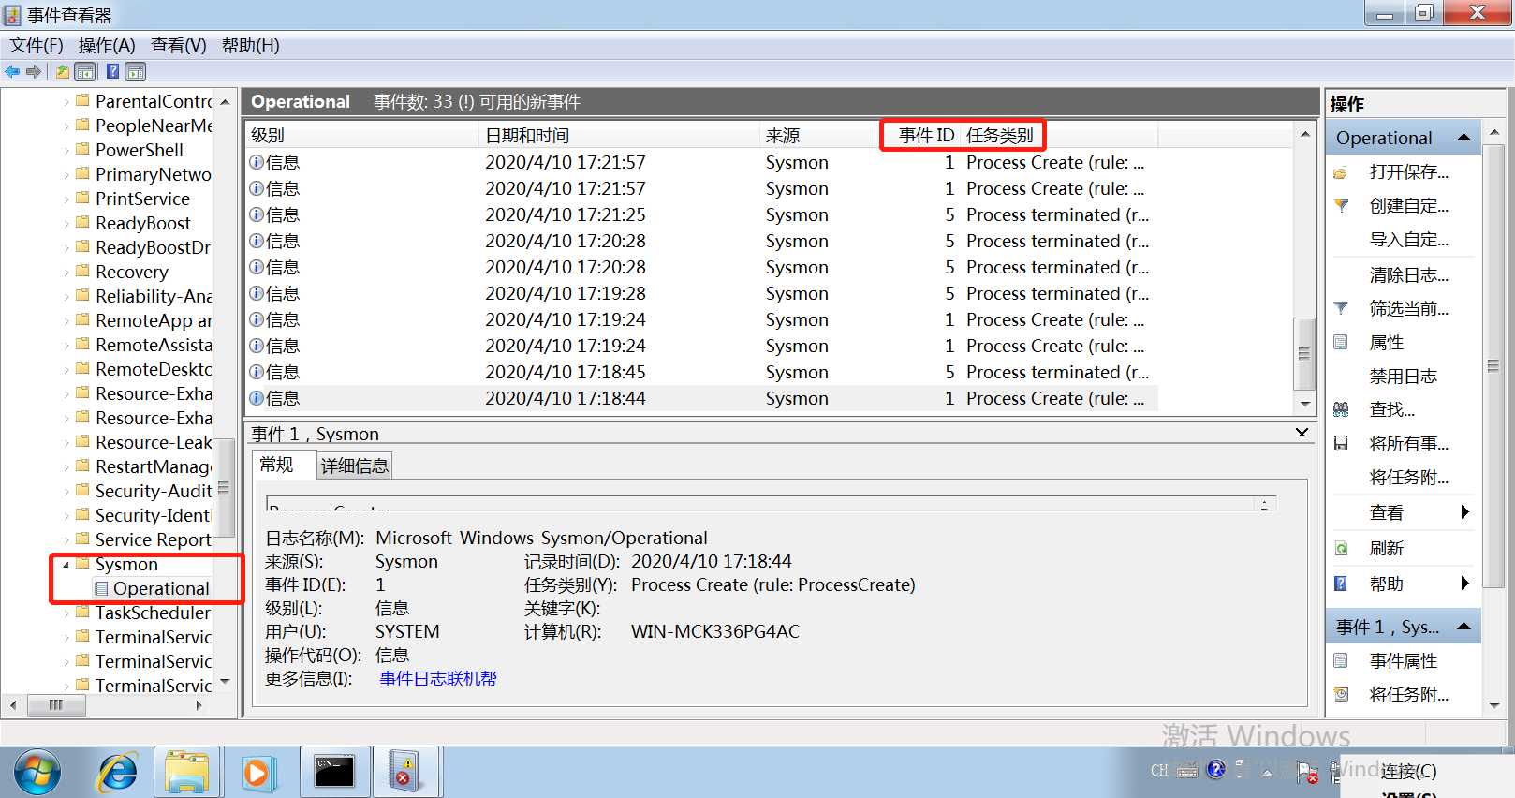Open the 文件(F) menu
The width and height of the screenshot is (1515, 798).
coord(37,45)
